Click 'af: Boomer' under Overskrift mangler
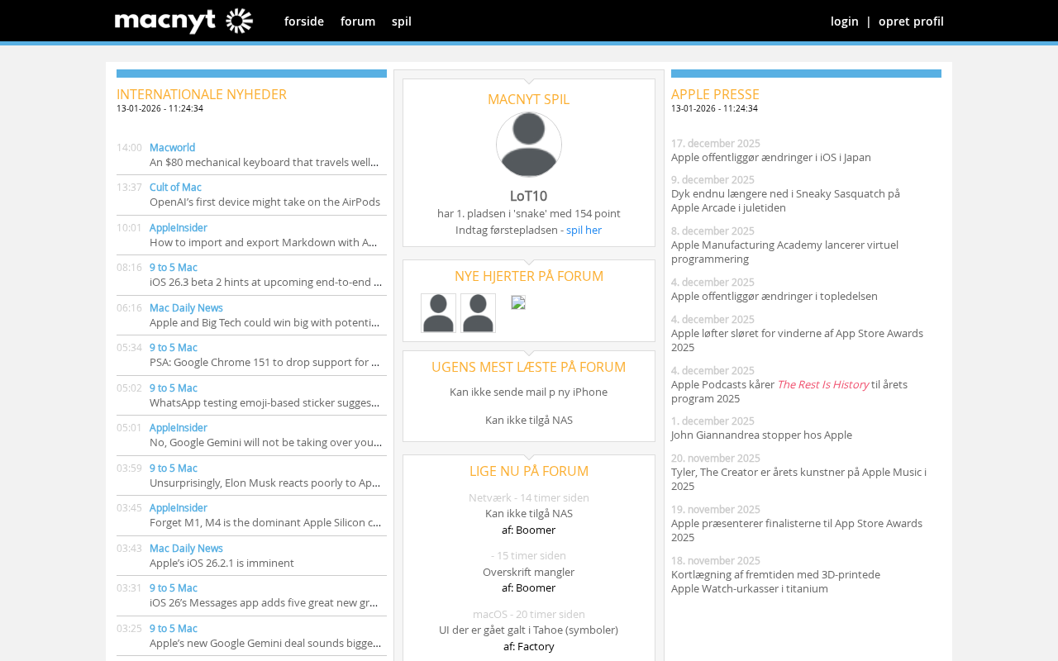 tap(529, 587)
